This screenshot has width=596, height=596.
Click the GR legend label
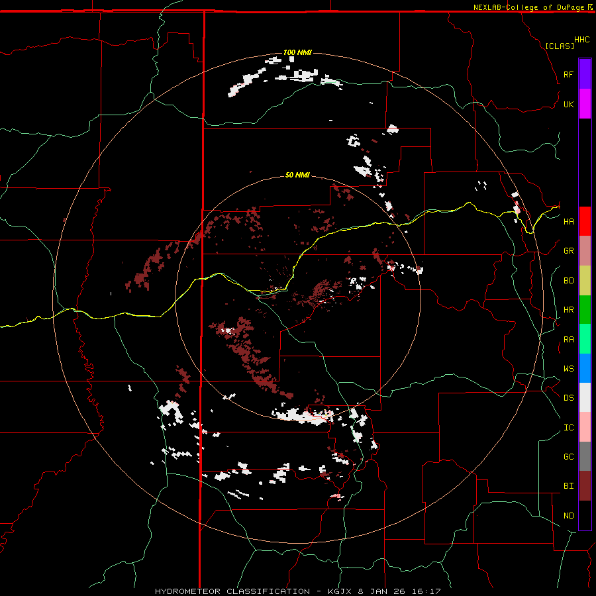[x=568, y=251]
